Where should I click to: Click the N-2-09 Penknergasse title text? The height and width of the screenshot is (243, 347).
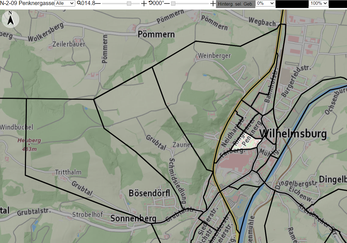[x=27, y=3]
